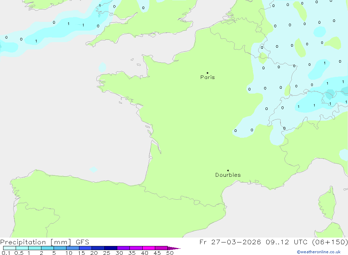The image size is (348, 255).
Task: Click the weatheronline.co.uk copyright link
Action: [x=319, y=252]
